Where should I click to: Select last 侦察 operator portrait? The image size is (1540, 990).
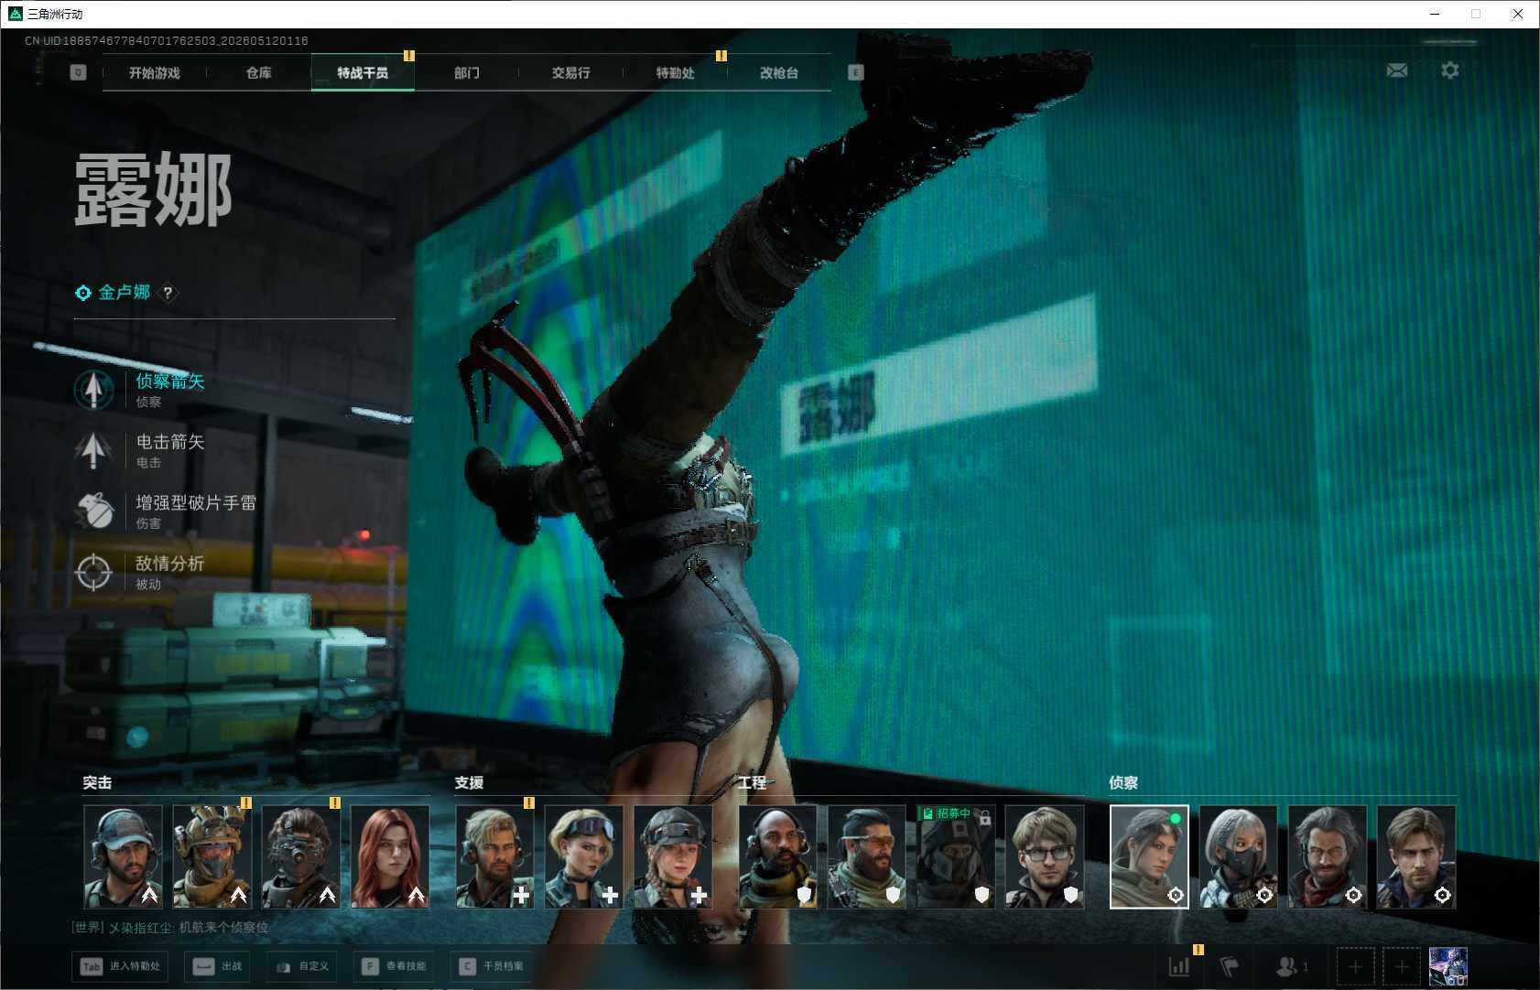coord(1415,857)
